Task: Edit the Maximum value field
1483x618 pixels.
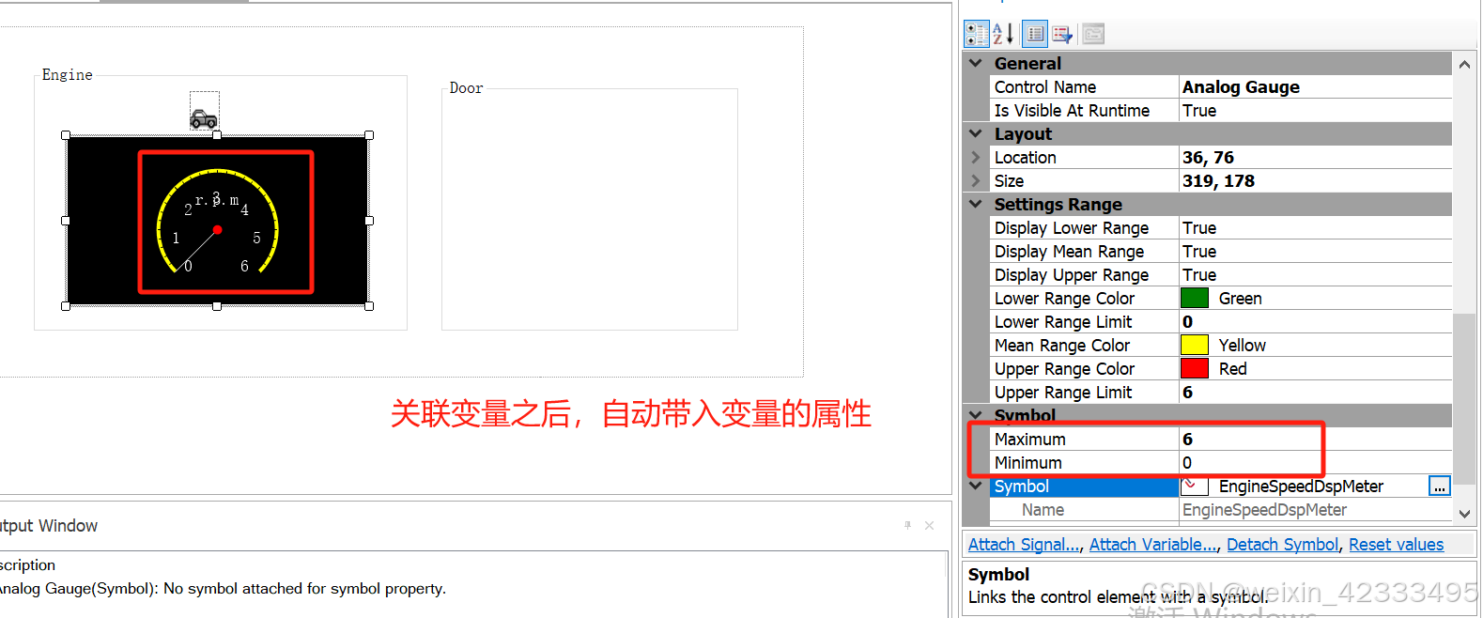Action: [1315, 439]
